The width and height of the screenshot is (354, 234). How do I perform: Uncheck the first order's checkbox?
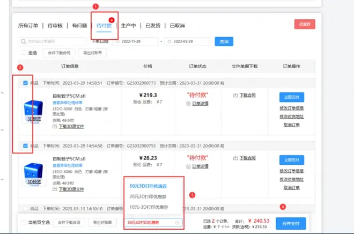point(26,83)
